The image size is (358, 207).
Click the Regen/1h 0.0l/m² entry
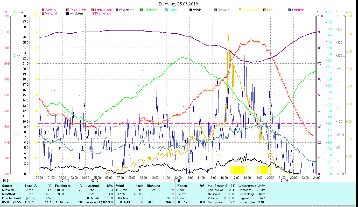(251, 198)
